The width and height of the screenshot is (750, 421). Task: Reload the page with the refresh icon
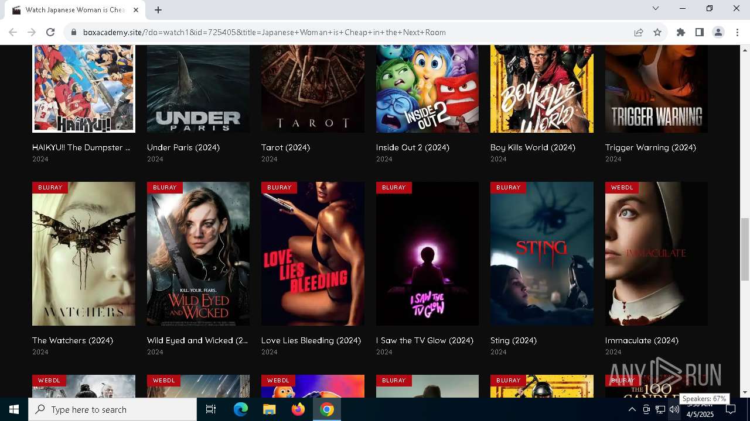click(50, 32)
